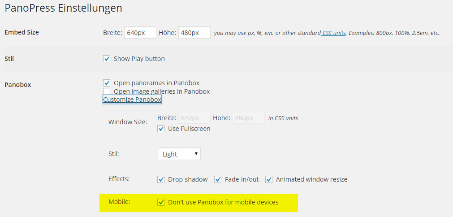Click the PanoPress Einstellungen page heading
Screen dimensions: 453x217
[x=63, y=8]
